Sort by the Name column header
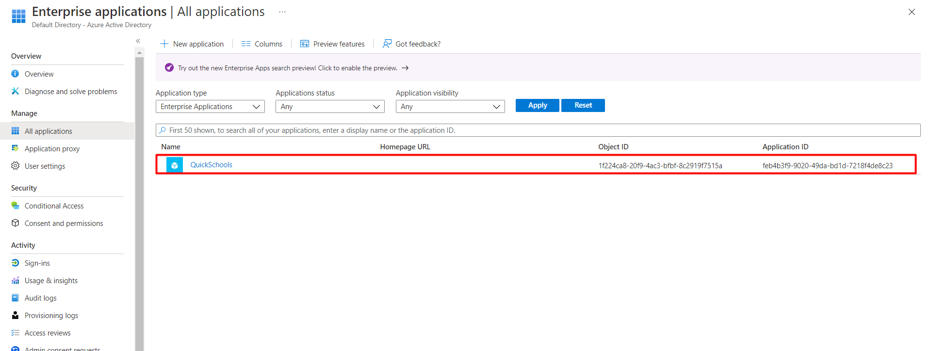 coord(171,147)
